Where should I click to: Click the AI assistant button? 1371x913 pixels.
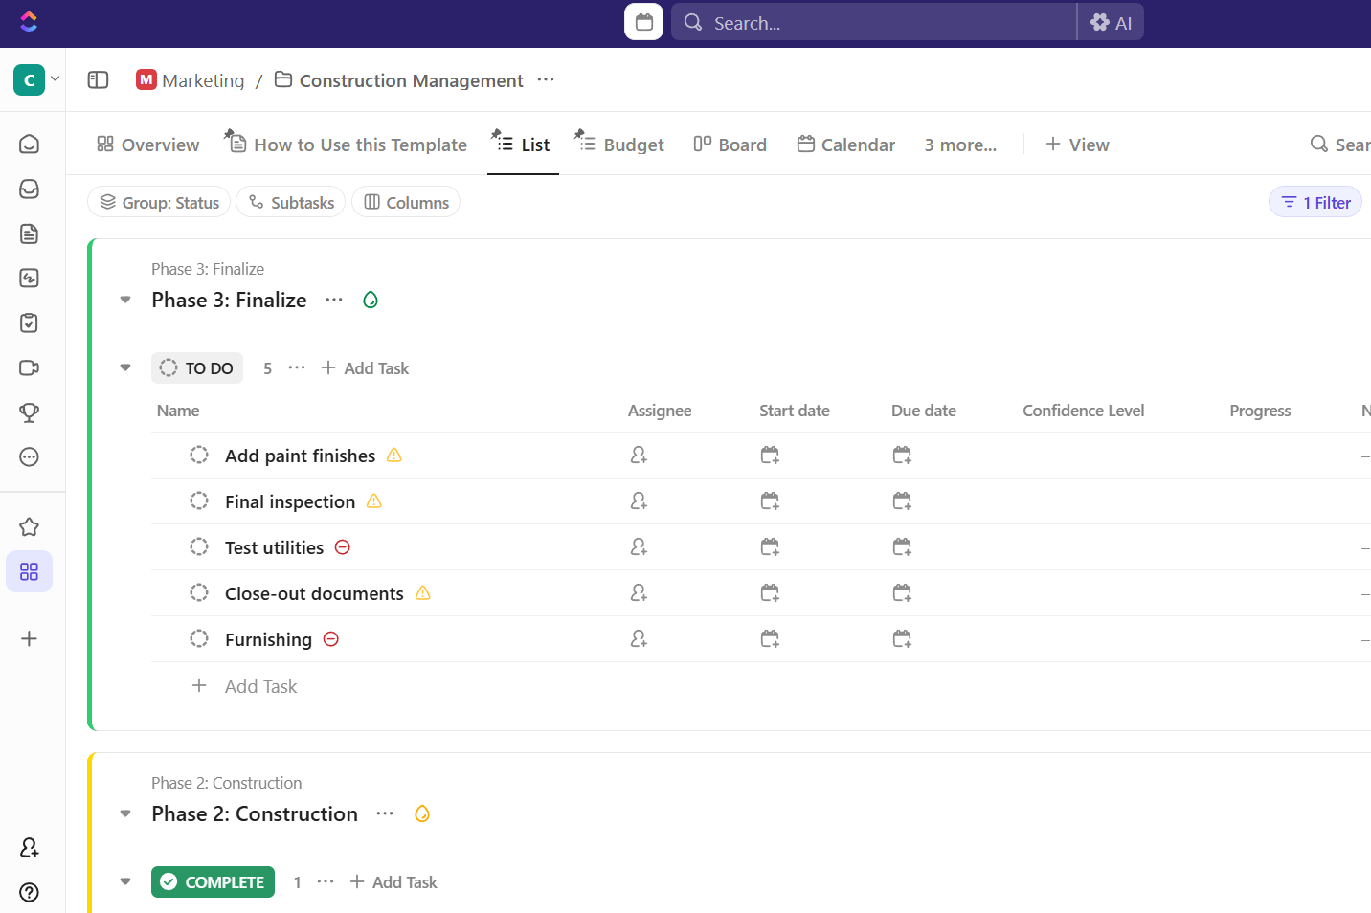pyautogui.click(x=1112, y=23)
